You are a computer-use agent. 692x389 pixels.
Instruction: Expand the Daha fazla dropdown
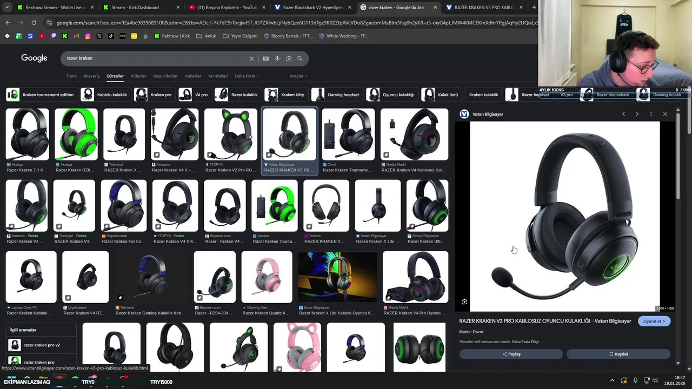click(247, 76)
